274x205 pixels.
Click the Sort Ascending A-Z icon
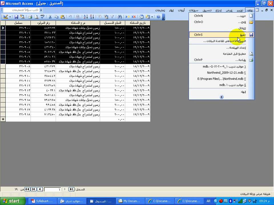click(x=86, y=17)
